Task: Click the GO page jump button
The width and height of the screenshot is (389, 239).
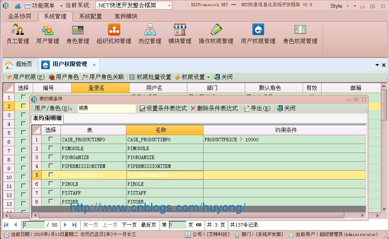Action: pyautogui.click(x=199, y=225)
